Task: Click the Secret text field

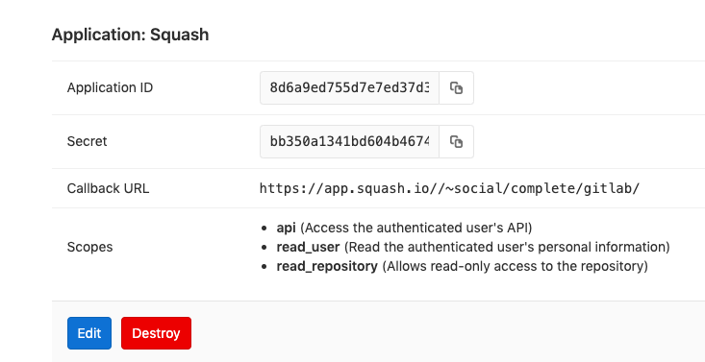Action: pos(349,141)
